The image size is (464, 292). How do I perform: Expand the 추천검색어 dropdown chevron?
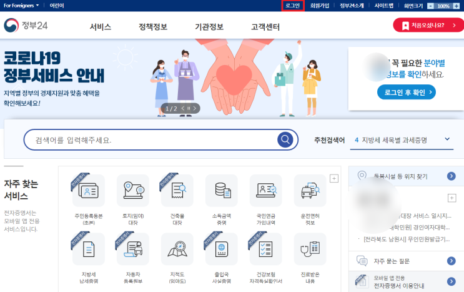[447, 139]
